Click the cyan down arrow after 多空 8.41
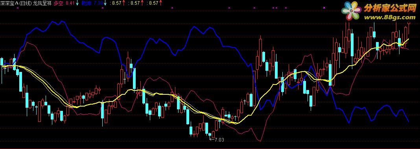This screenshot has width=420, height=149. pyautogui.click(x=77, y=3)
